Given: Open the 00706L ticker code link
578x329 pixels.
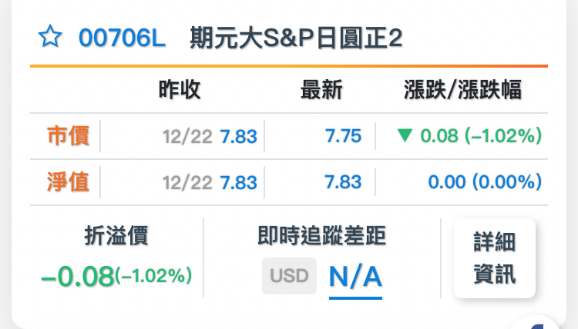Looking at the screenshot, I should click(122, 38).
